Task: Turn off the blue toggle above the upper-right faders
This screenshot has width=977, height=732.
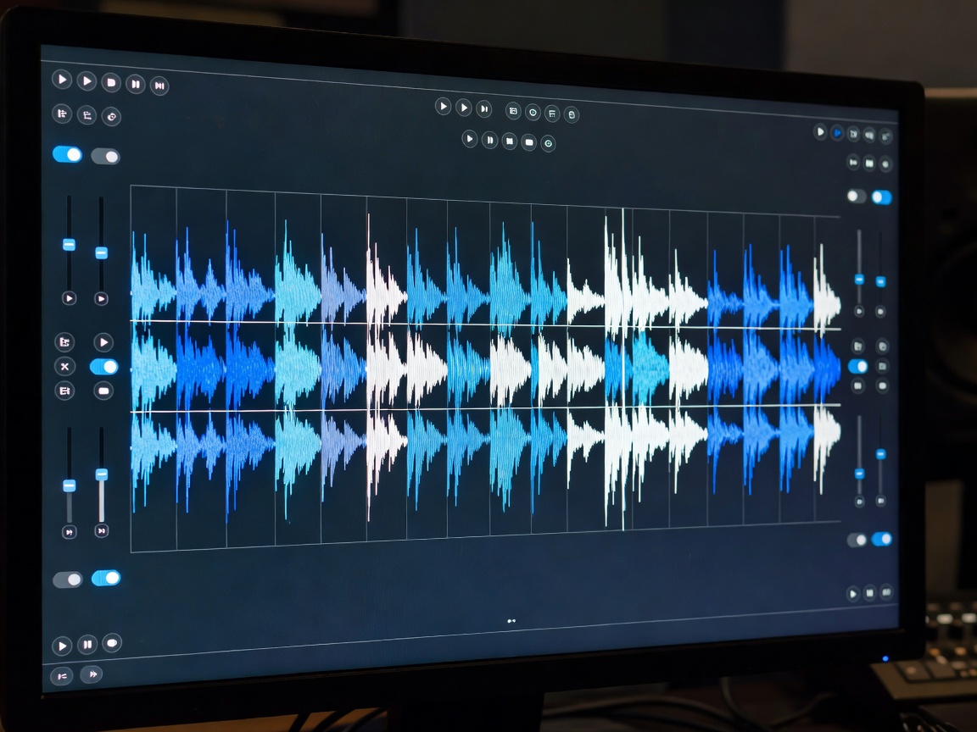Action: pyautogui.click(x=882, y=197)
